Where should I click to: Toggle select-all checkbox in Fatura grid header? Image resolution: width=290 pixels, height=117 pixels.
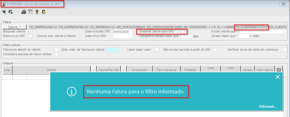point(279,70)
